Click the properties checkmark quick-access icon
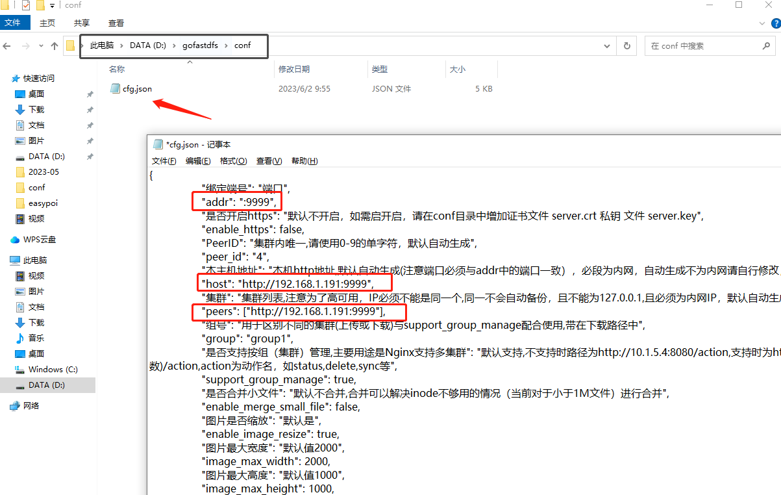This screenshot has height=495, width=781. tap(26, 5)
